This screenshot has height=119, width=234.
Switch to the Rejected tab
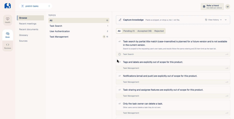[x=159, y=31]
